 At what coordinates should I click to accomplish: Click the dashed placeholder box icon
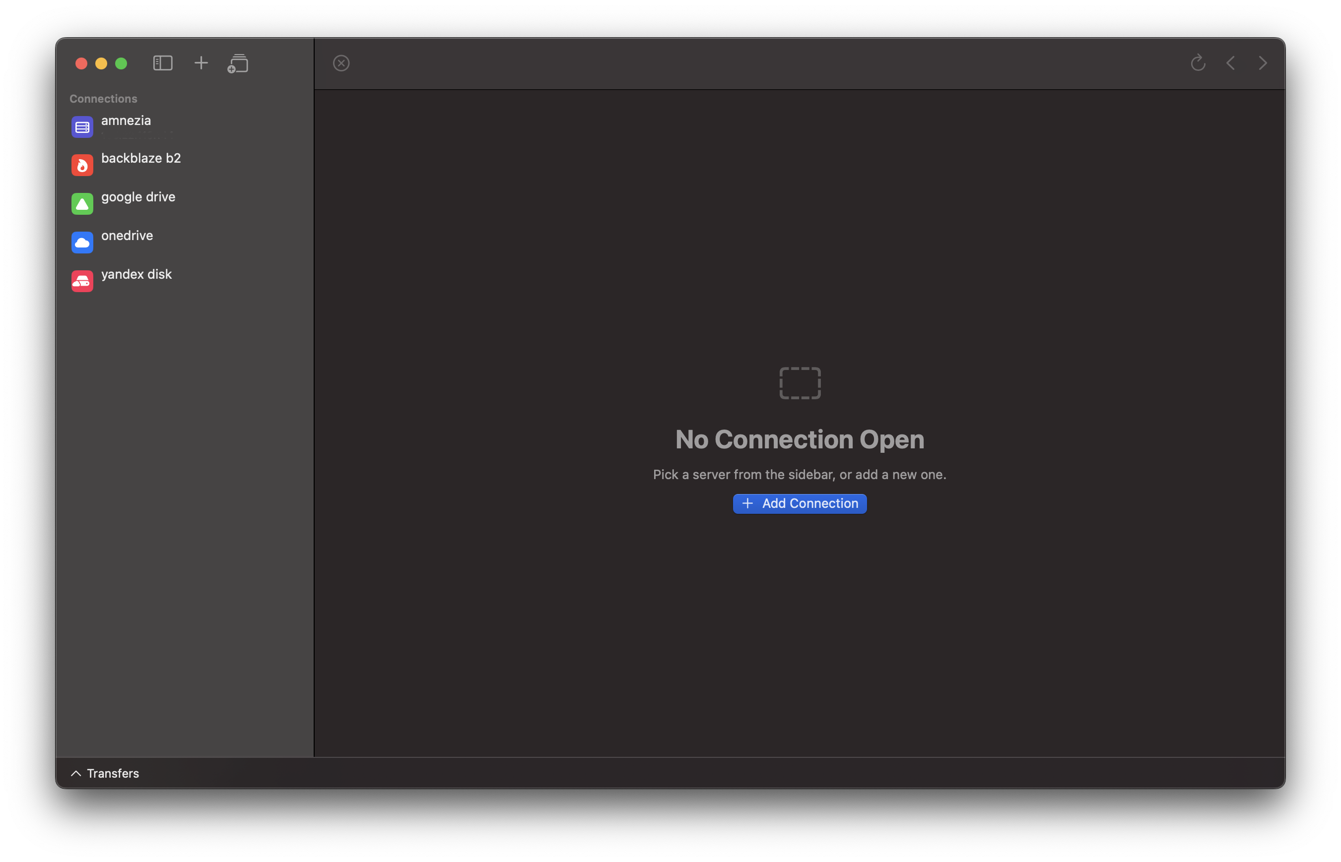[800, 383]
